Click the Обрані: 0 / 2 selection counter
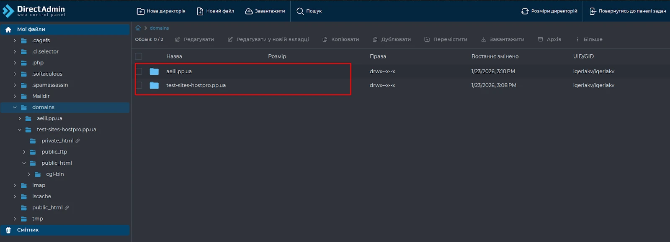670x242 pixels. pyautogui.click(x=149, y=39)
